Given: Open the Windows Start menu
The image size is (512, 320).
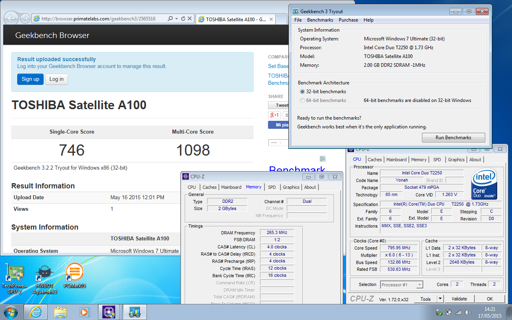Looking at the screenshot, I should [x=11, y=312].
